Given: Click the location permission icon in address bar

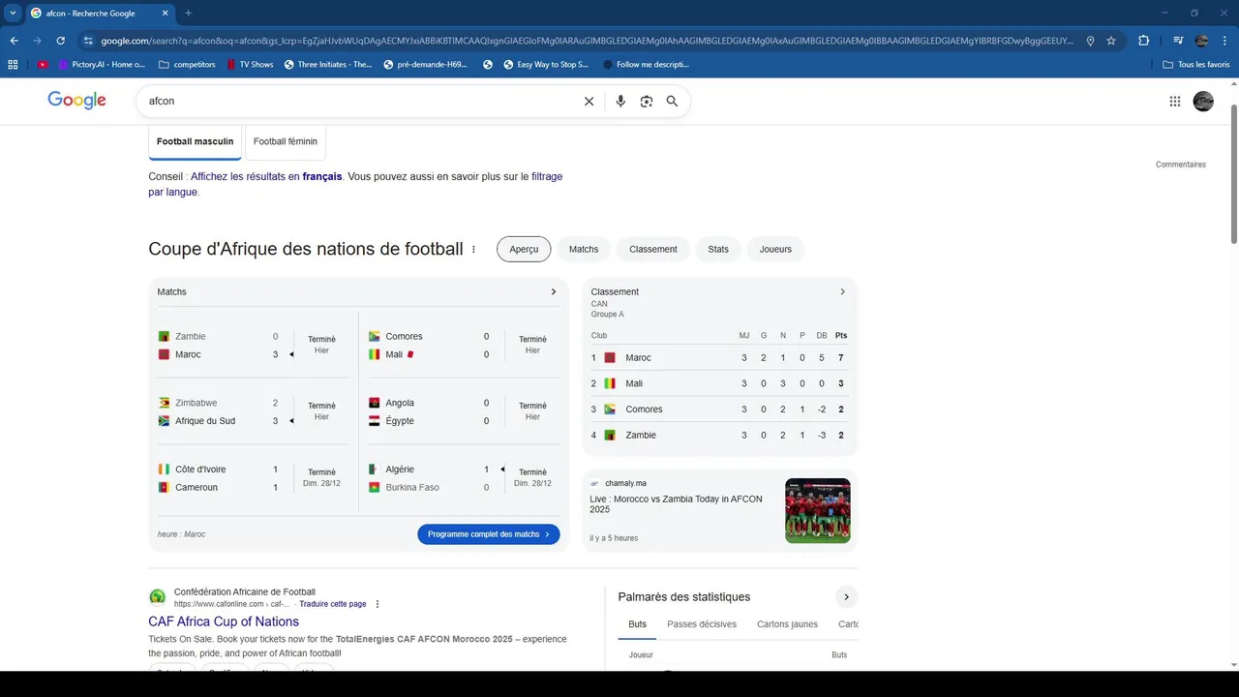Looking at the screenshot, I should [1090, 41].
